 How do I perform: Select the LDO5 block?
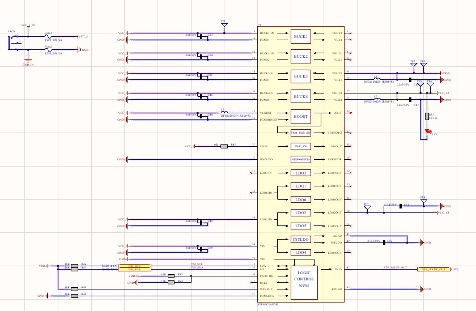click(300, 225)
